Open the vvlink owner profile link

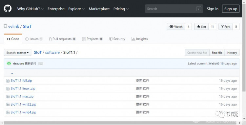click(x=14, y=26)
